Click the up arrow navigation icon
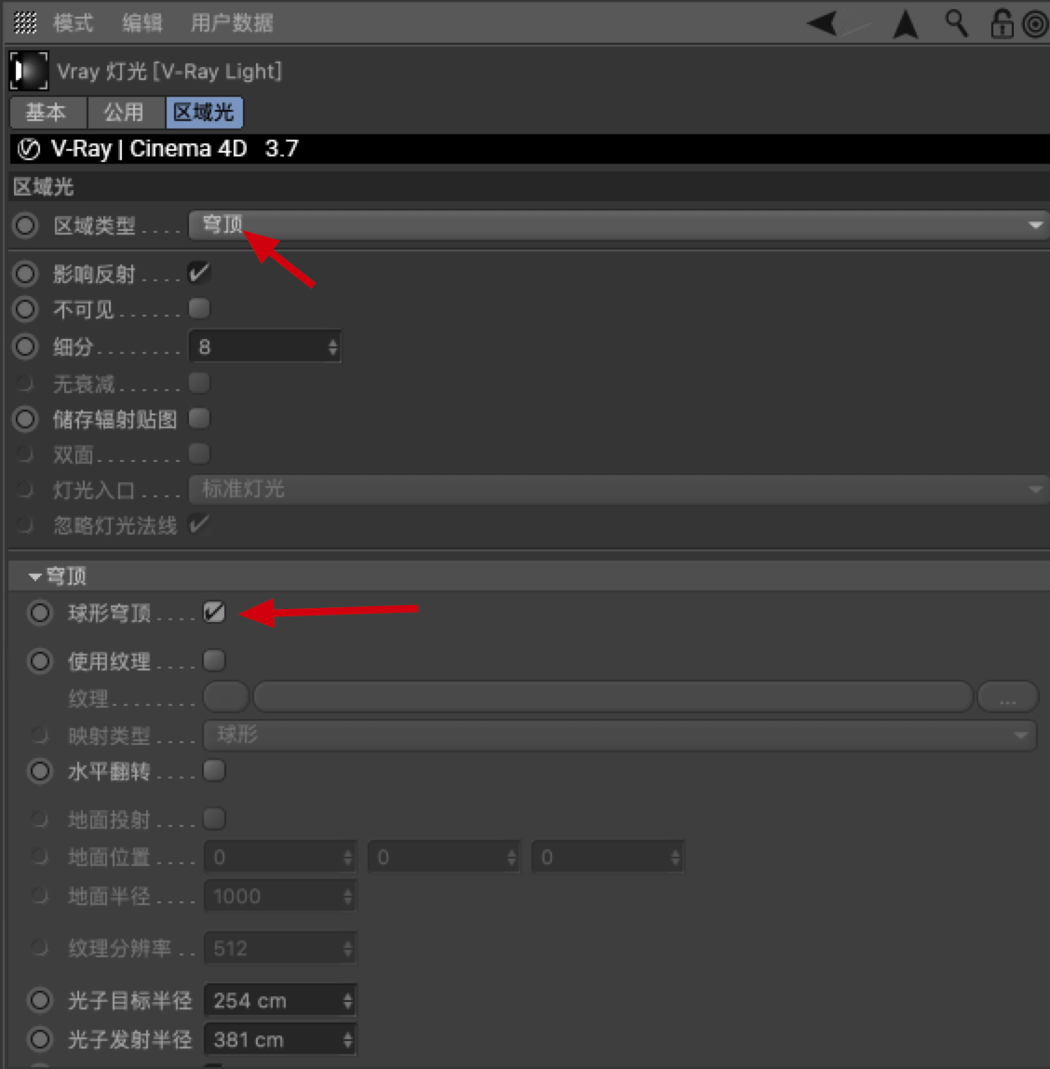This screenshot has width=1050, height=1069. click(906, 24)
